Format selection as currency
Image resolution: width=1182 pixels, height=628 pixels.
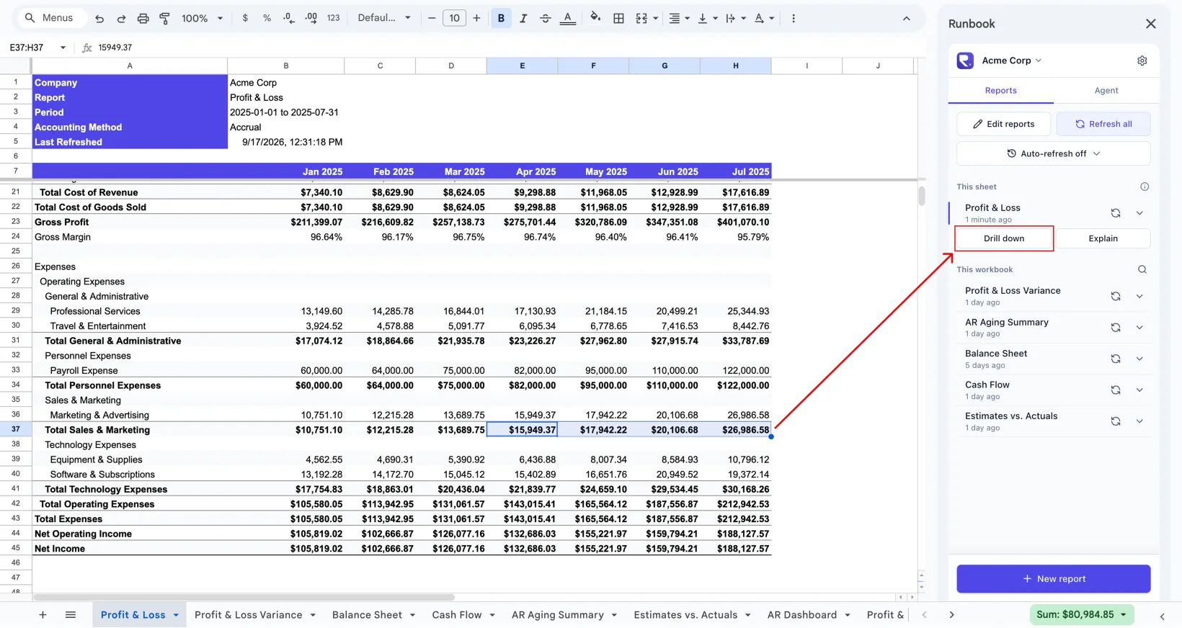click(245, 18)
